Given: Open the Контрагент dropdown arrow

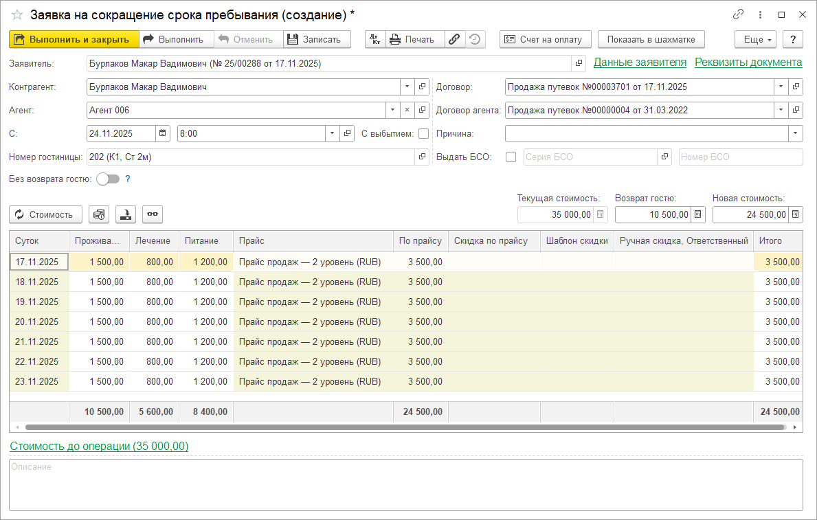Looking at the screenshot, I should coord(407,87).
